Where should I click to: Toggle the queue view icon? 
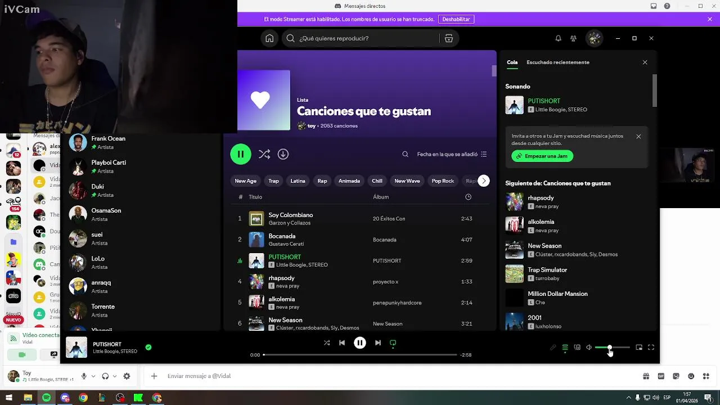pos(565,348)
